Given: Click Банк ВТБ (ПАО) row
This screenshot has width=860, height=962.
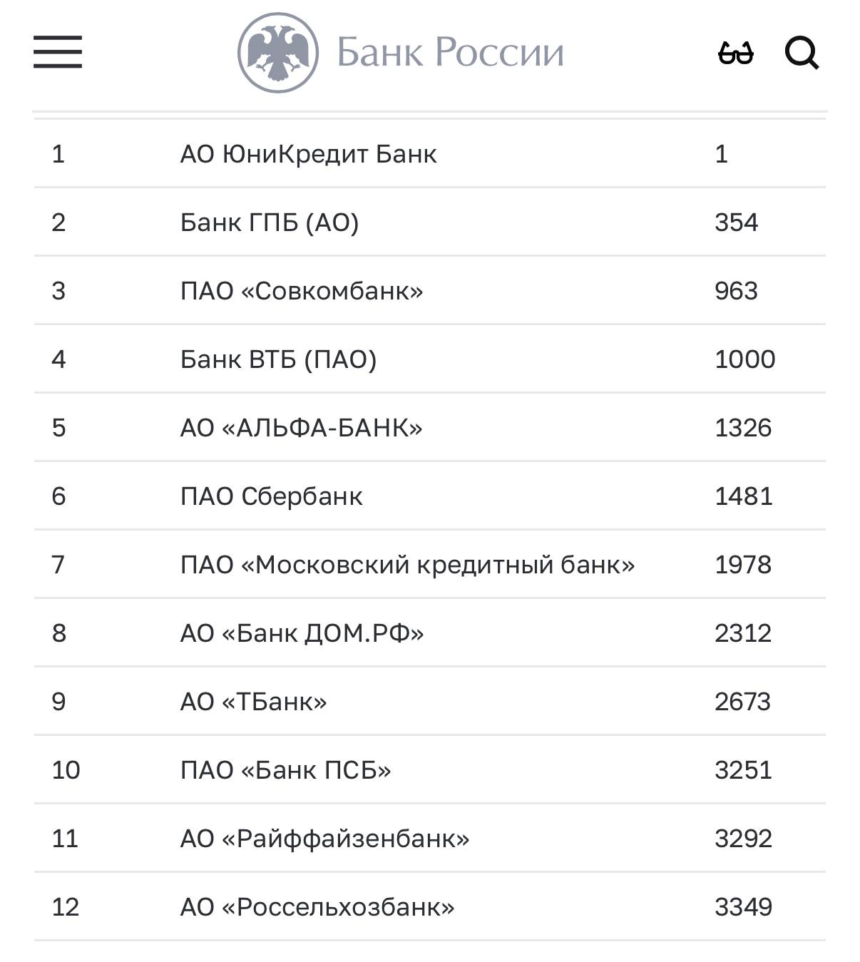Looking at the screenshot, I should tap(278, 359).
